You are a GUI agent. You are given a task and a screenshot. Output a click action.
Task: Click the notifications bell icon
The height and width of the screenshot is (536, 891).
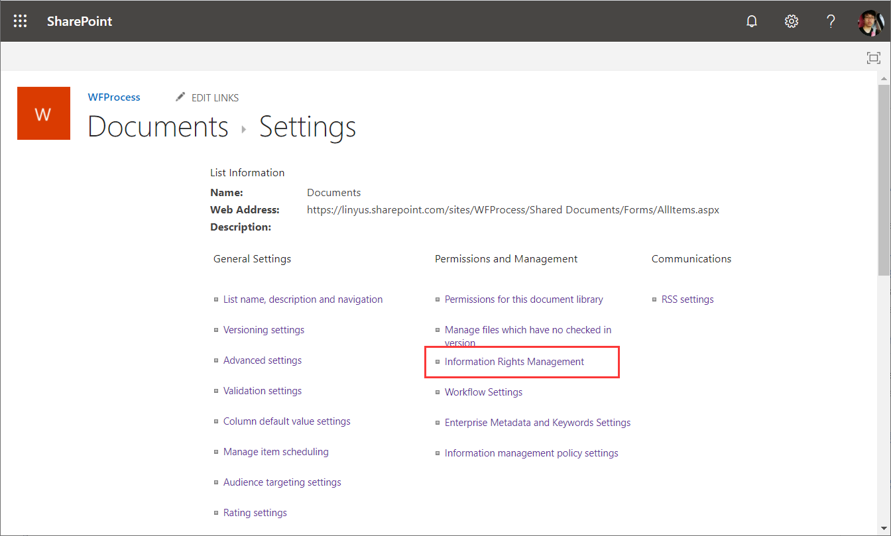pyautogui.click(x=752, y=21)
